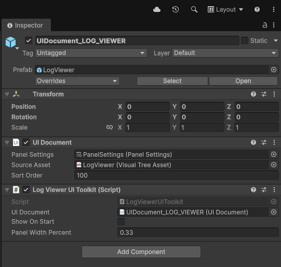The height and width of the screenshot is (267, 281).
Task: Click the UI Document component icon
Action: [16, 142]
